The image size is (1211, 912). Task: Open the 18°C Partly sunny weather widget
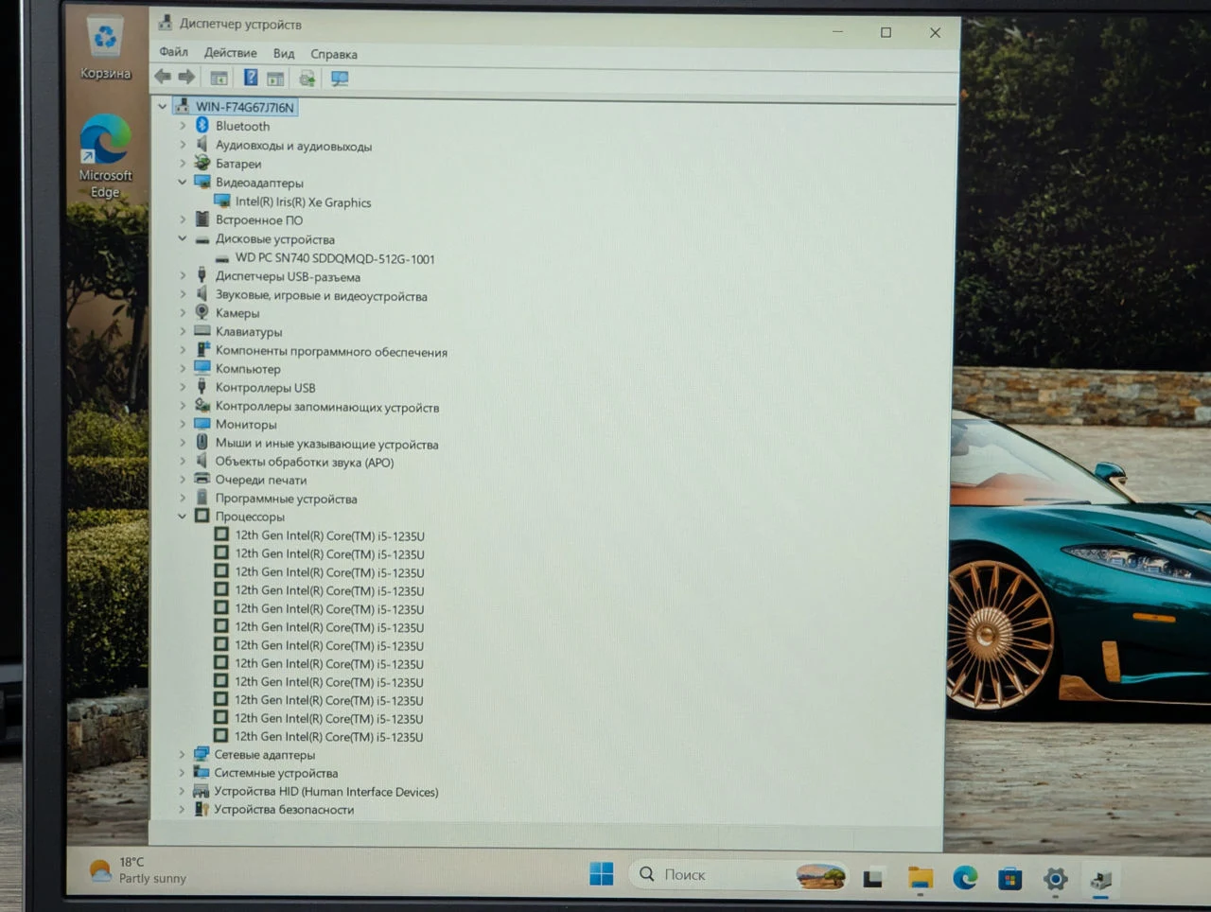coord(138,870)
